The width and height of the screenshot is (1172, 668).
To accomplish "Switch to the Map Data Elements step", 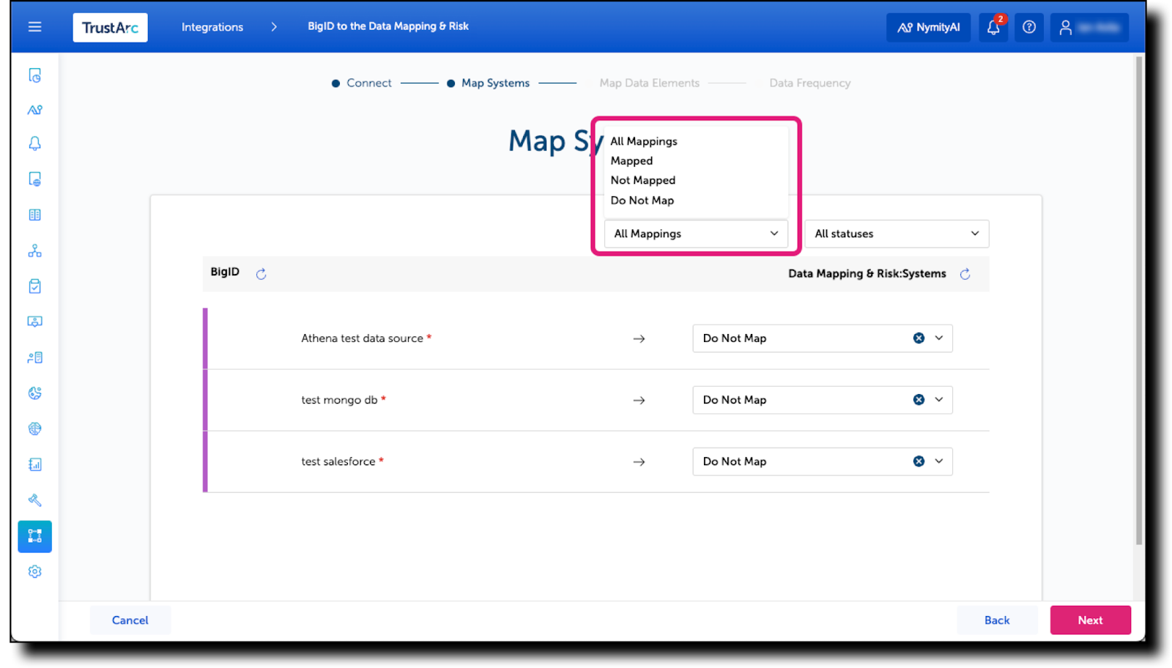I will click(x=649, y=83).
